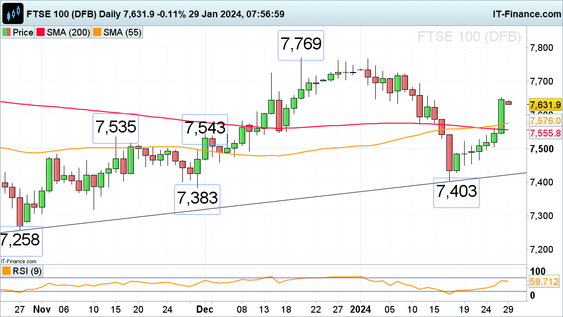Click the 7,500 price axis label

click(542, 149)
